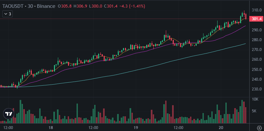The image size is (264, 131).
Task: Click the 310.0 price axis label
Action: [256, 10]
